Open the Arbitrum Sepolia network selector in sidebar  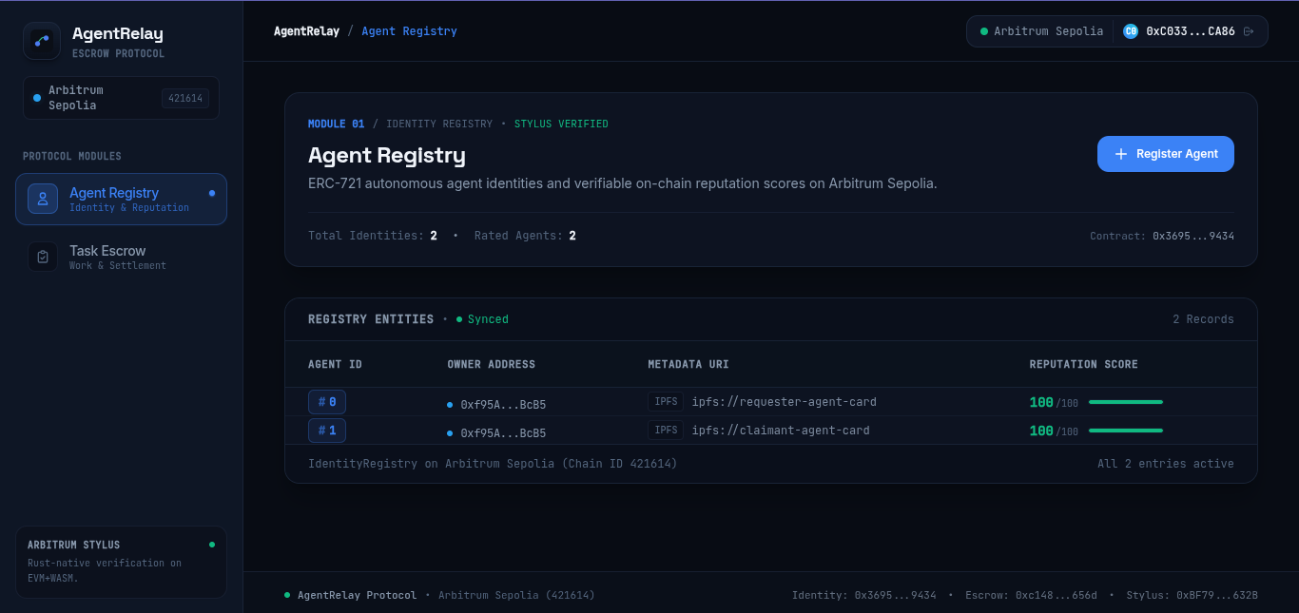pos(121,98)
